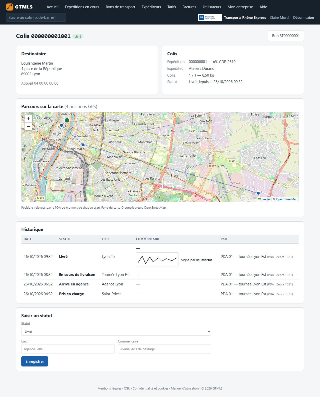
Task: Select the 'Arrivé en agence' history status
Action: point(74,284)
